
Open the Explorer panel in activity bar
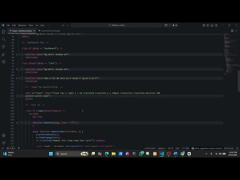[x=4, y=31]
